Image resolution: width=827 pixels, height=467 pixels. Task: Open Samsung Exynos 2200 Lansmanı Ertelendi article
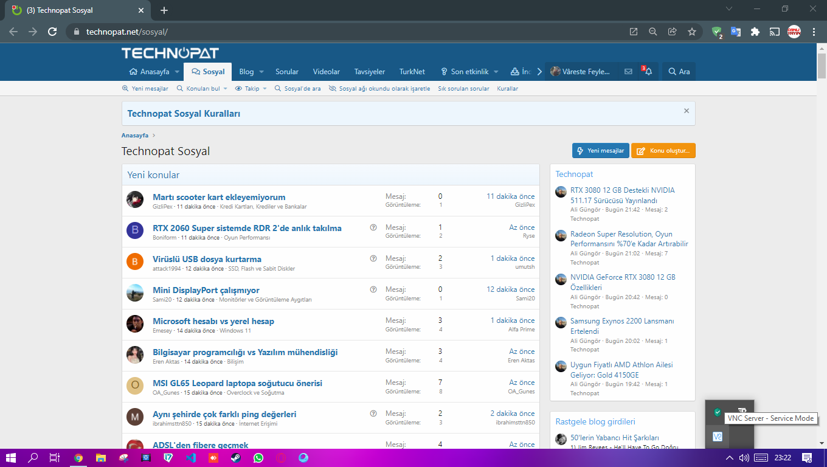coord(622,326)
